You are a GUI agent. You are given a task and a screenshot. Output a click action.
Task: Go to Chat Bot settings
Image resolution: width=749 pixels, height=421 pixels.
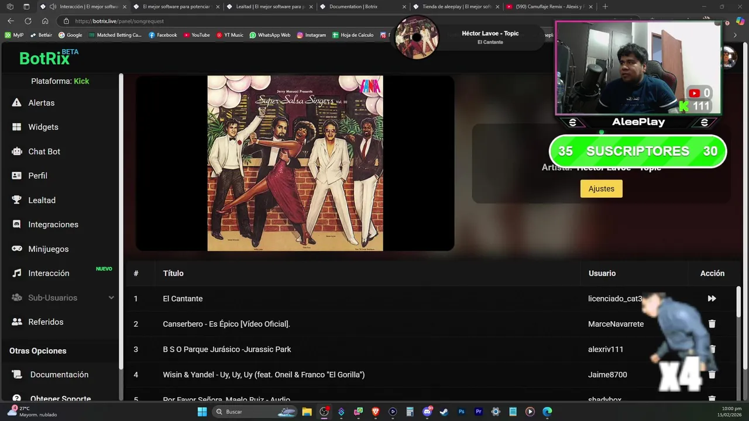coord(44,151)
